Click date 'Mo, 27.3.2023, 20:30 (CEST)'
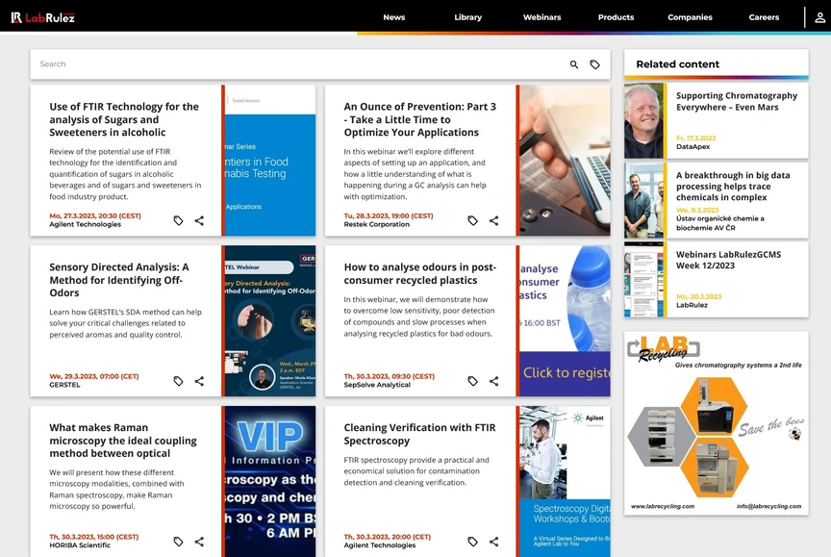This screenshot has height=557, width=831. click(x=95, y=215)
